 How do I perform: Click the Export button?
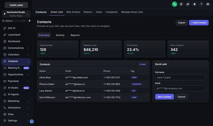pos(182,23)
